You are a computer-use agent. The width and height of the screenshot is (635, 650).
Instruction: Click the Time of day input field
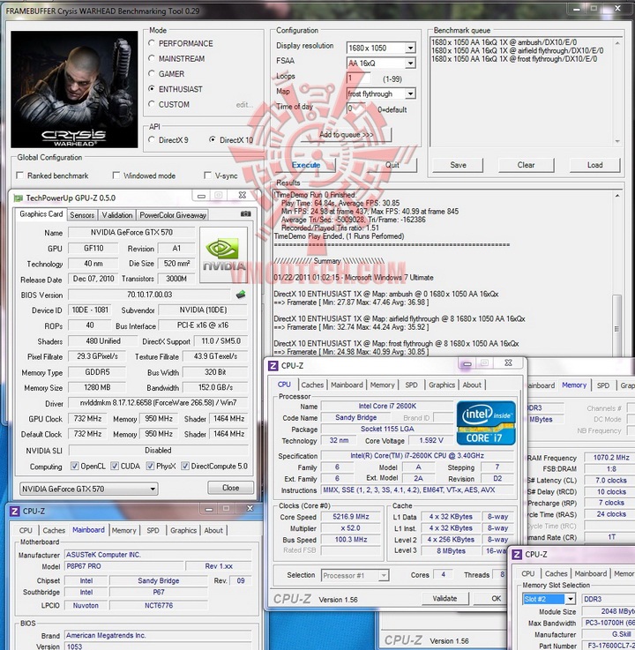356,108
